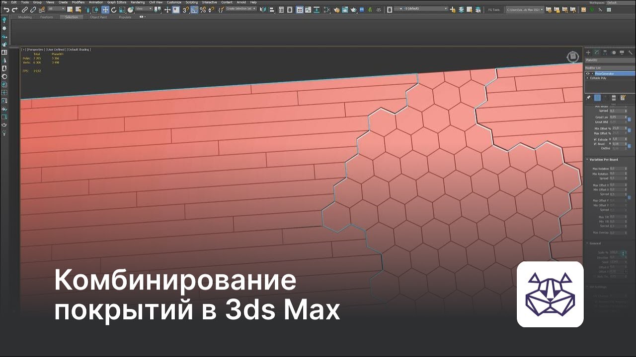636x357 pixels.
Task: Click the Bind to Space Warp icon
Action: pyautogui.click(x=41, y=10)
